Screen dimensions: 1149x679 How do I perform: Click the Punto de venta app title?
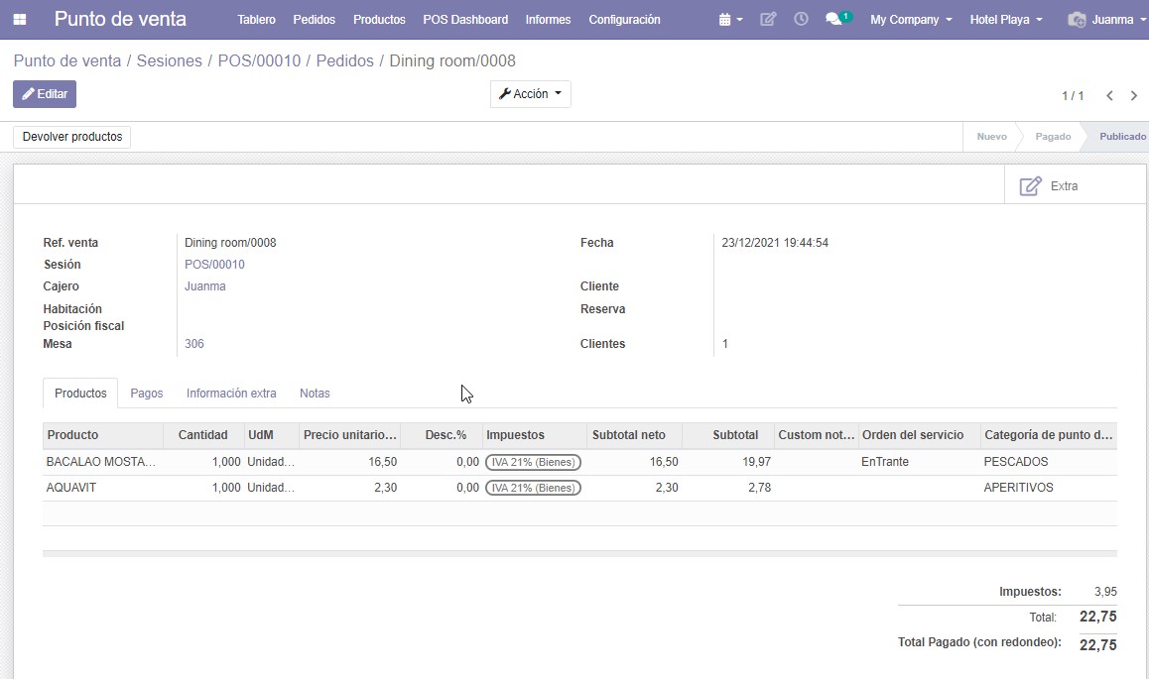(x=120, y=19)
